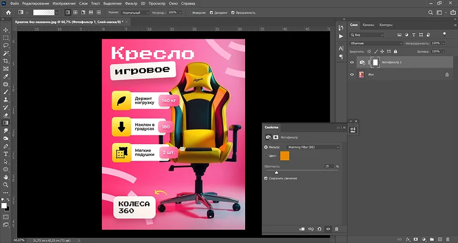The height and width of the screenshot is (243, 458).
Task: Lock transparent pixels icon
Action: point(369,51)
